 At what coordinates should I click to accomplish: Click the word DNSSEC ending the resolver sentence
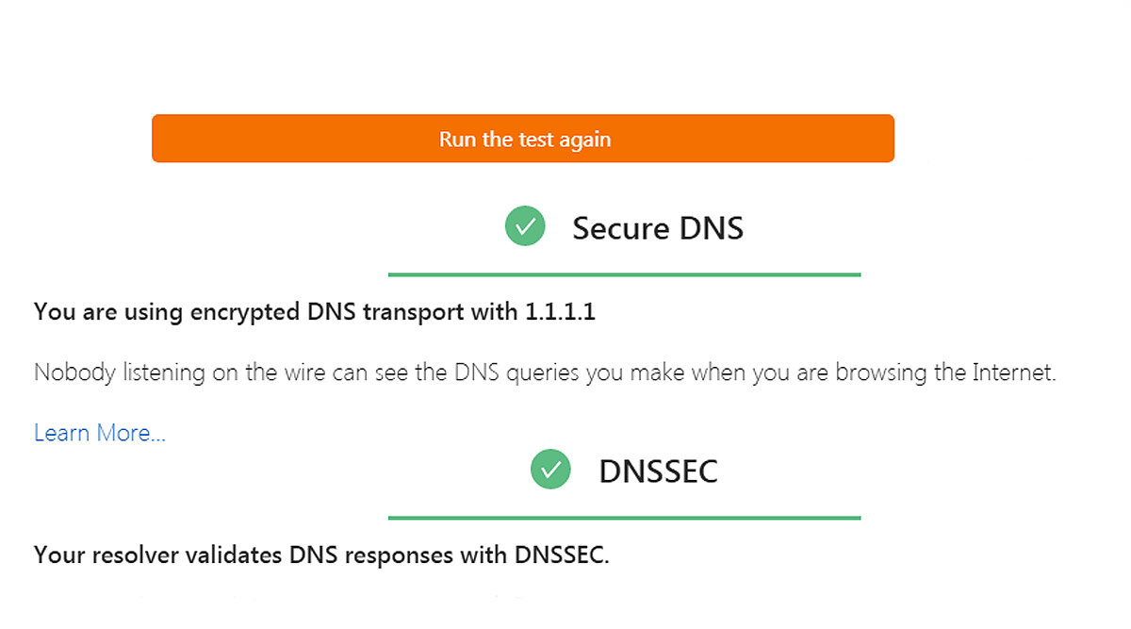pos(562,555)
